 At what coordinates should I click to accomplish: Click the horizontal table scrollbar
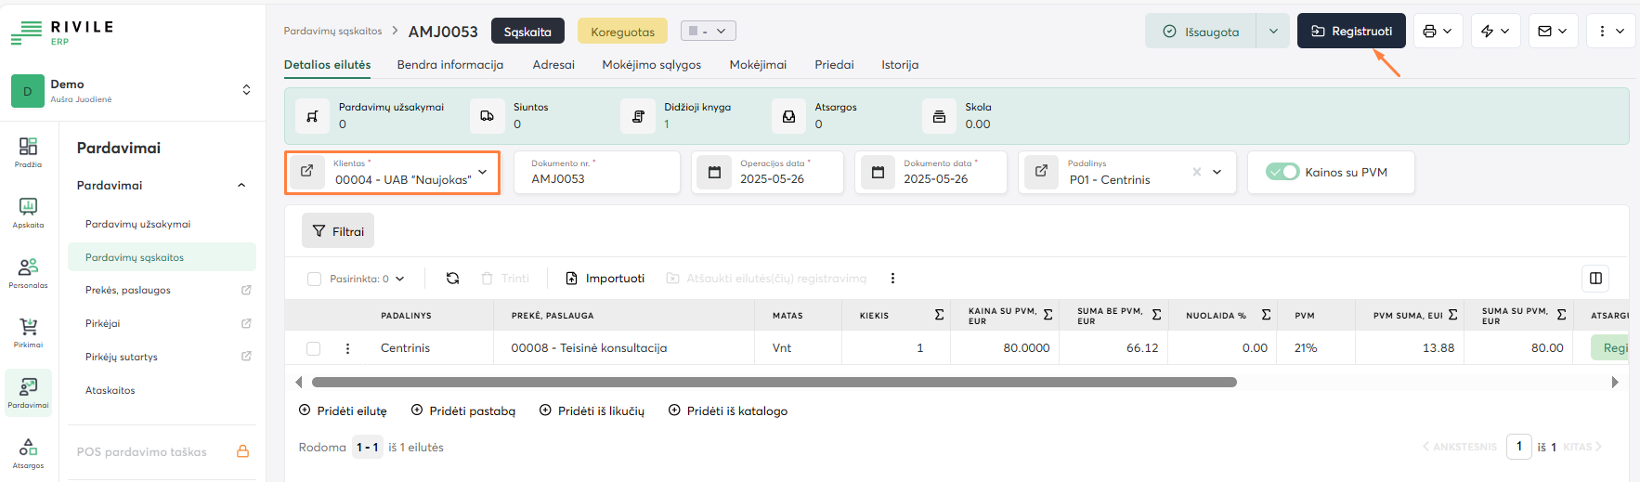point(773,383)
